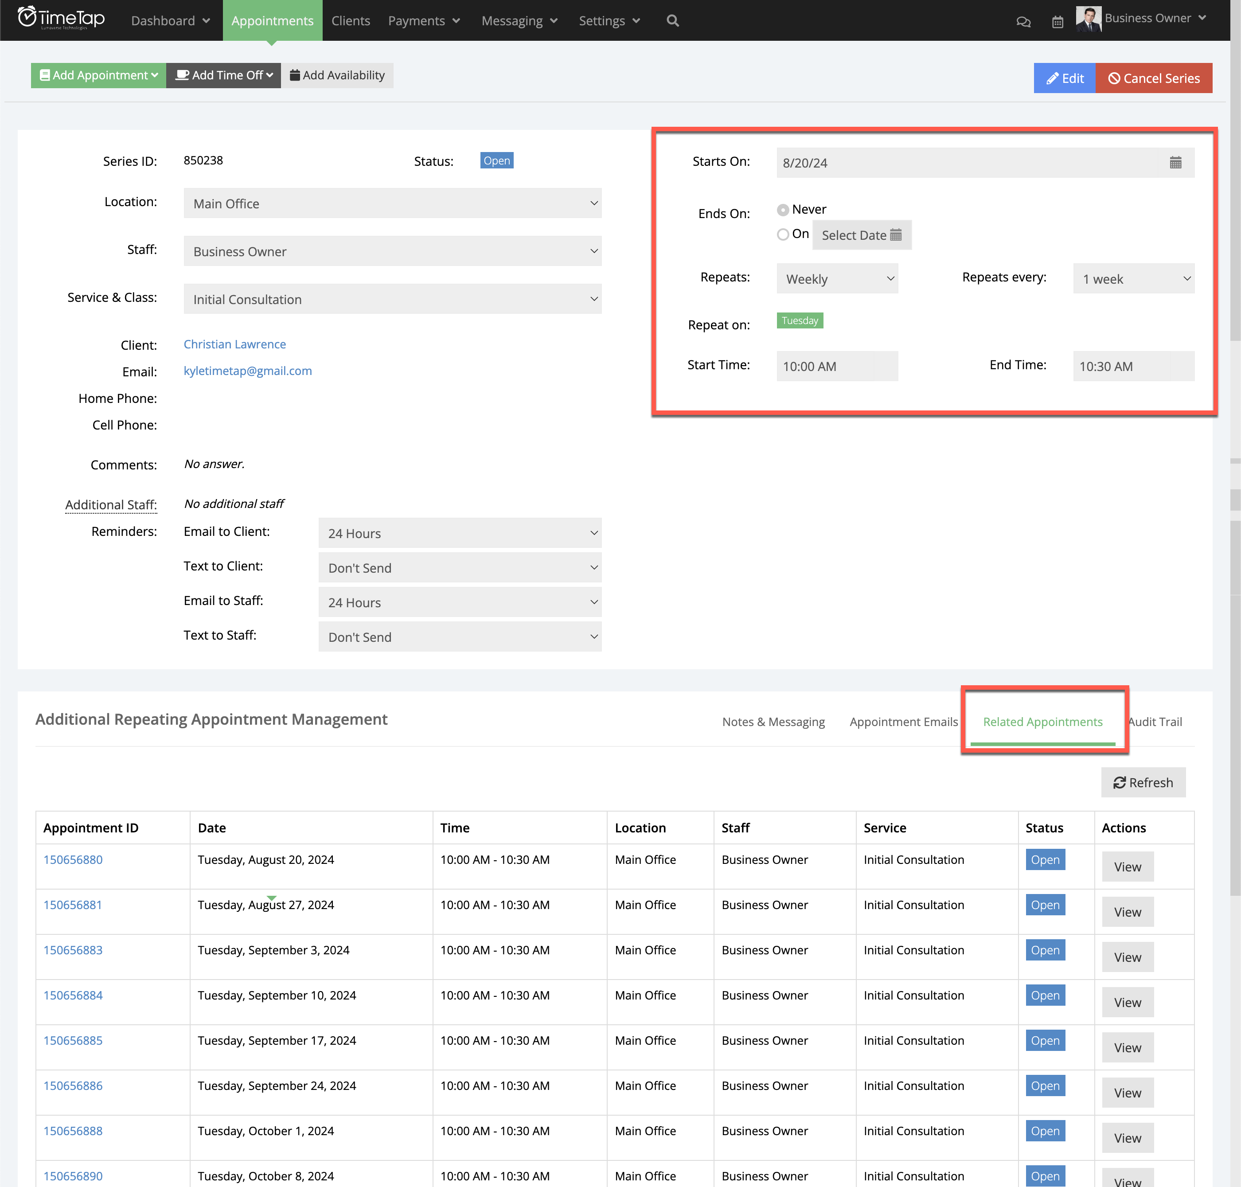This screenshot has width=1241, height=1187.
Task: Open the calendar icon near the profile picture
Action: pos(1058,21)
